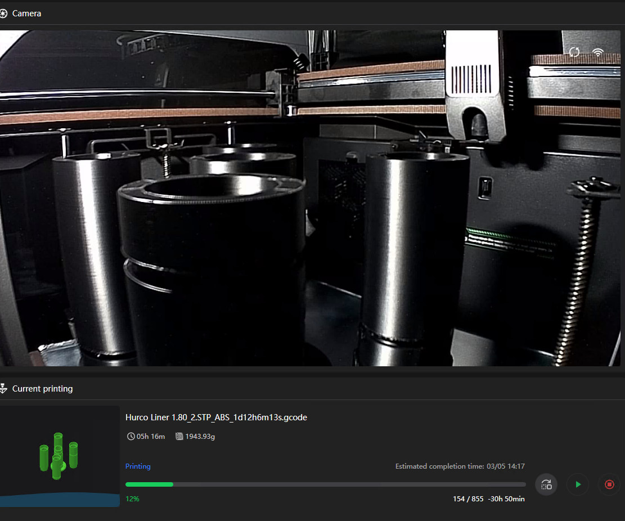Click the Camera panel header title

(26, 13)
